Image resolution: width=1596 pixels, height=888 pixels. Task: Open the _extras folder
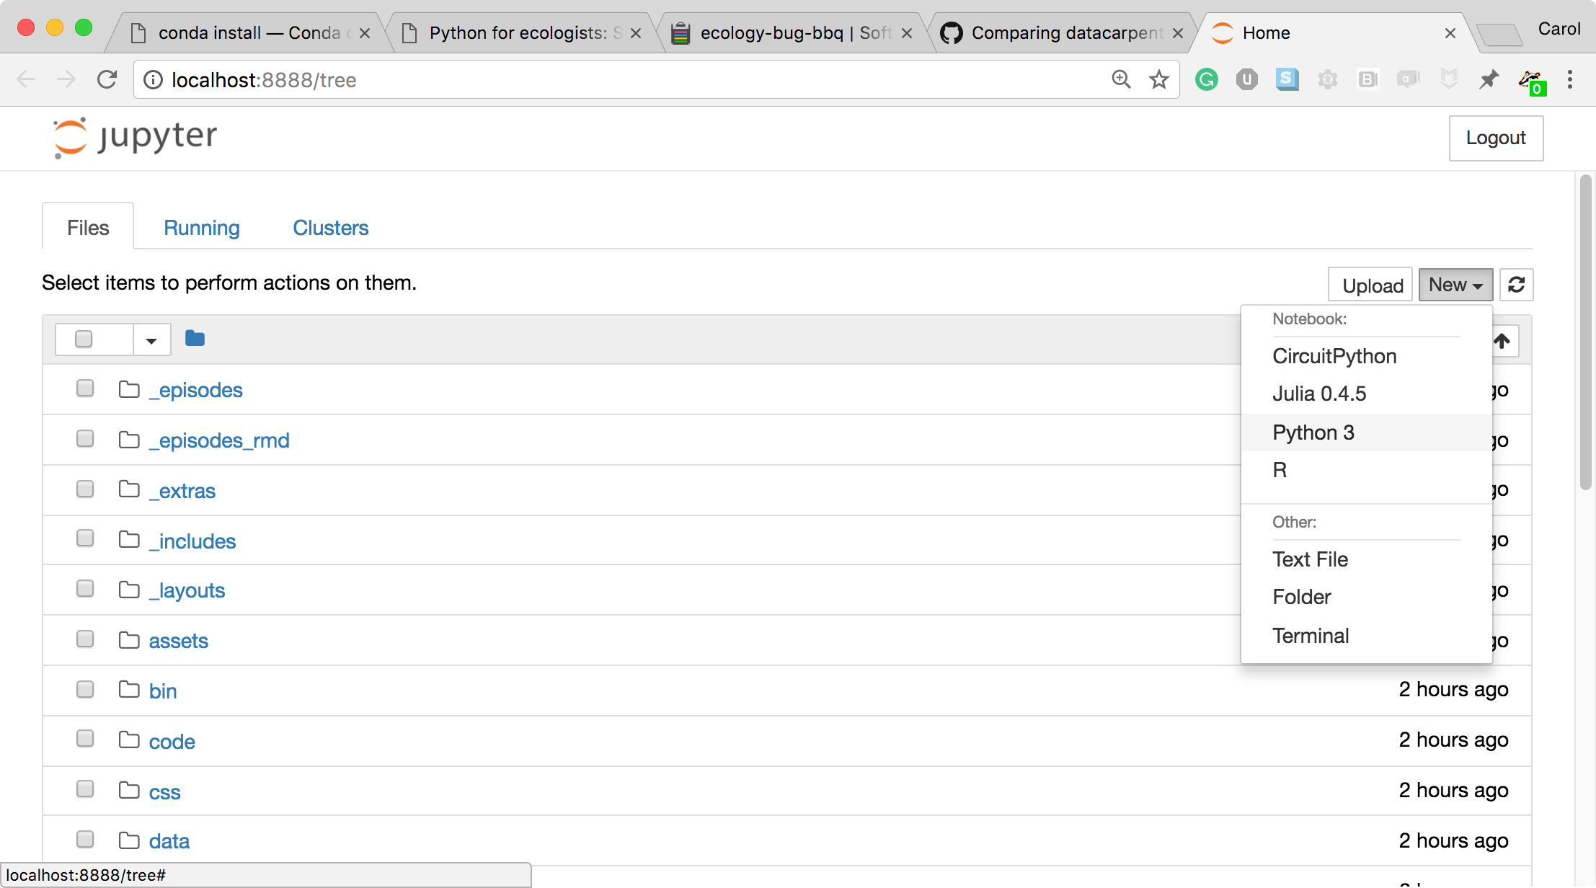tap(182, 490)
